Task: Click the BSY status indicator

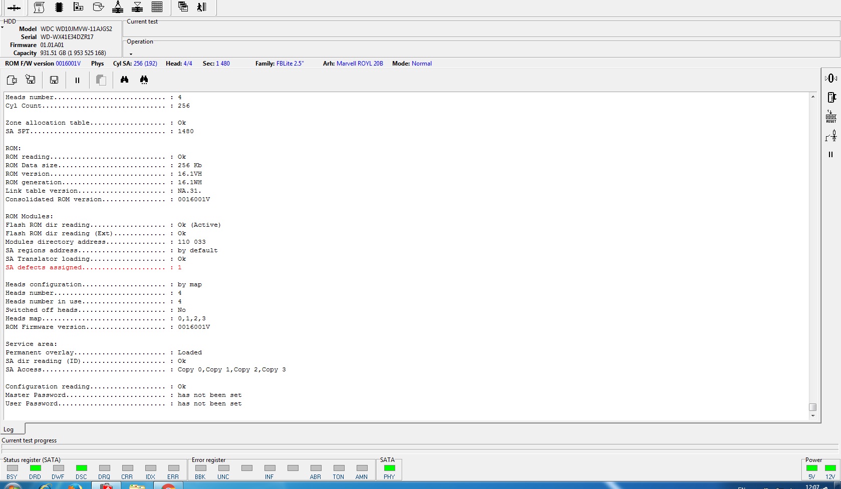Action: point(12,468)
